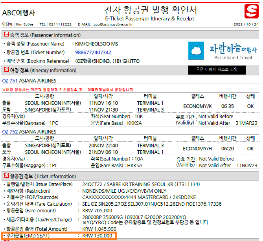Image resolution: width=263 pixels, height=241 pixels.
Task: Click the 담당자 : Kim Sabre text
Action: [18, 24]
